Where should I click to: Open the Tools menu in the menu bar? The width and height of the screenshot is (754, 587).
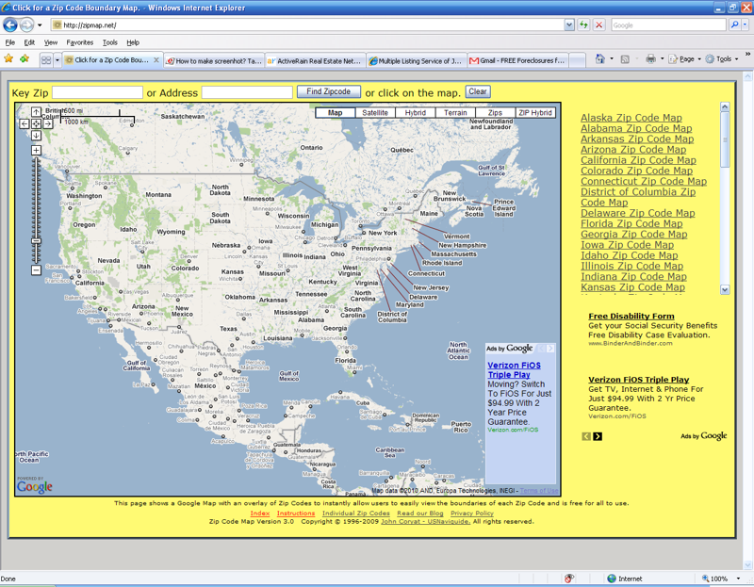click(x=110, y=42)
